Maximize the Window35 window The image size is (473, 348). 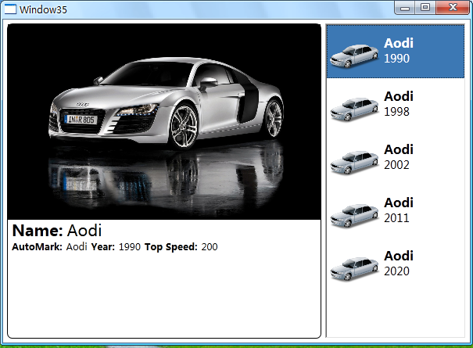coord(425,8)
